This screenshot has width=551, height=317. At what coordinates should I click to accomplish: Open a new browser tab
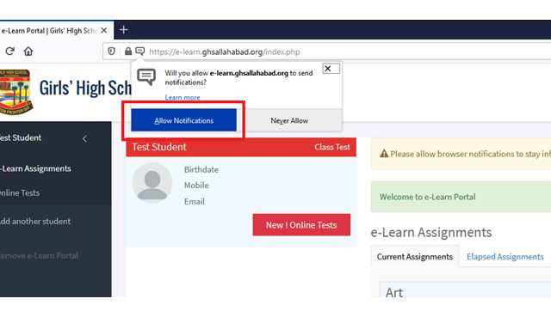click(x=123, y=30)
